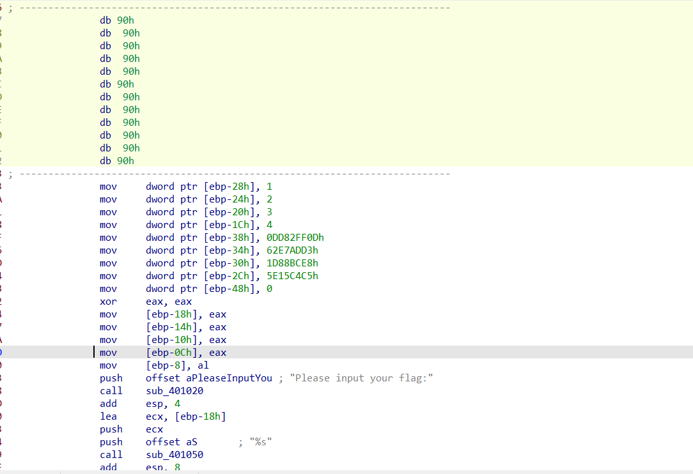Click the "%s" string comment
The image size is (693, 474).
pos(261,442)
